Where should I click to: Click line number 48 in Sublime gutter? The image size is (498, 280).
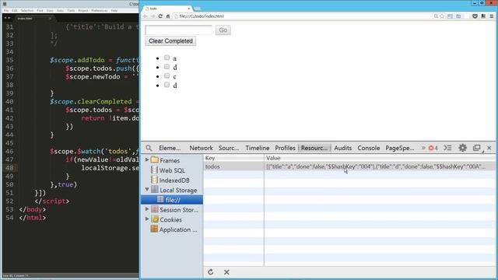pos(10,168)
